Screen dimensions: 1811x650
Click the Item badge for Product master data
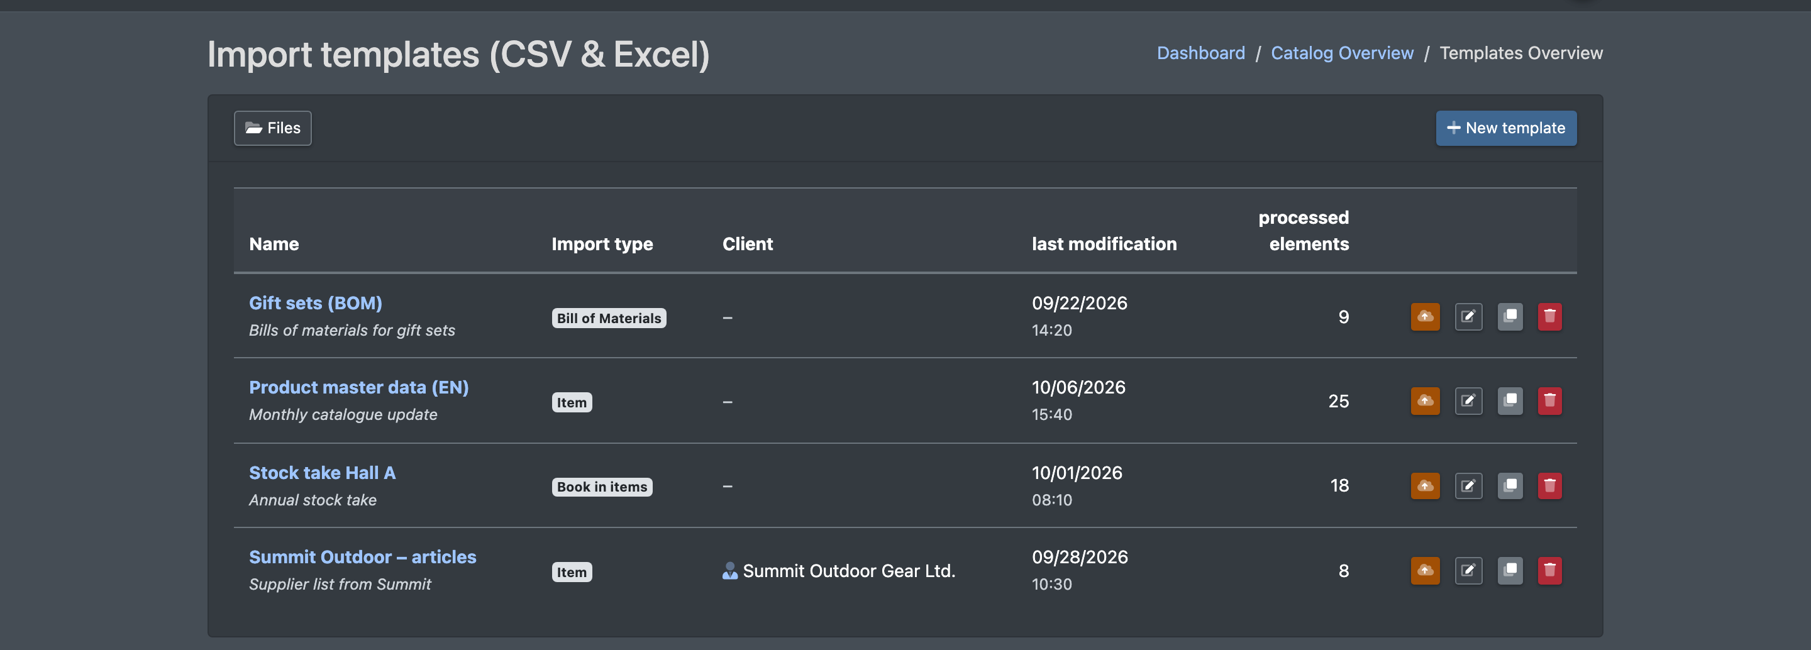(572, 403)
